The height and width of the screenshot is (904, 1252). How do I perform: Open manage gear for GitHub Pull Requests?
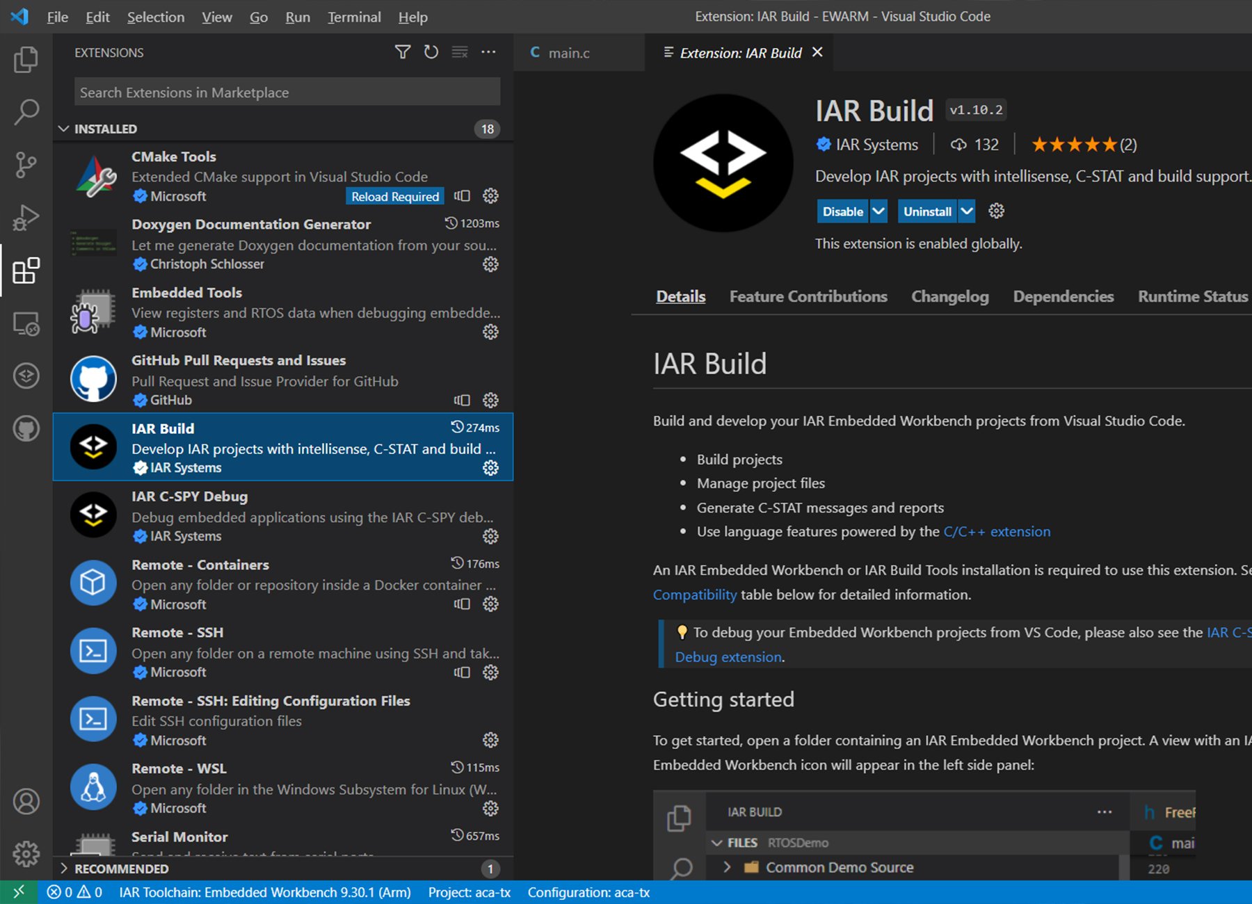tap(490, 400)
